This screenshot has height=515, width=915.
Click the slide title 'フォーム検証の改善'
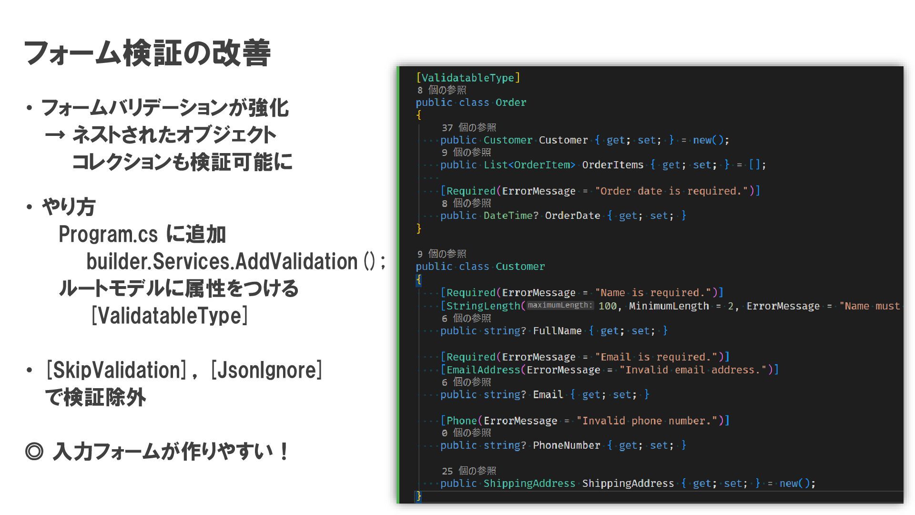coord(147,52)
